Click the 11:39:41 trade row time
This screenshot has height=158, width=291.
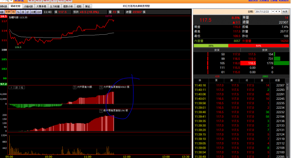(200, 116)
